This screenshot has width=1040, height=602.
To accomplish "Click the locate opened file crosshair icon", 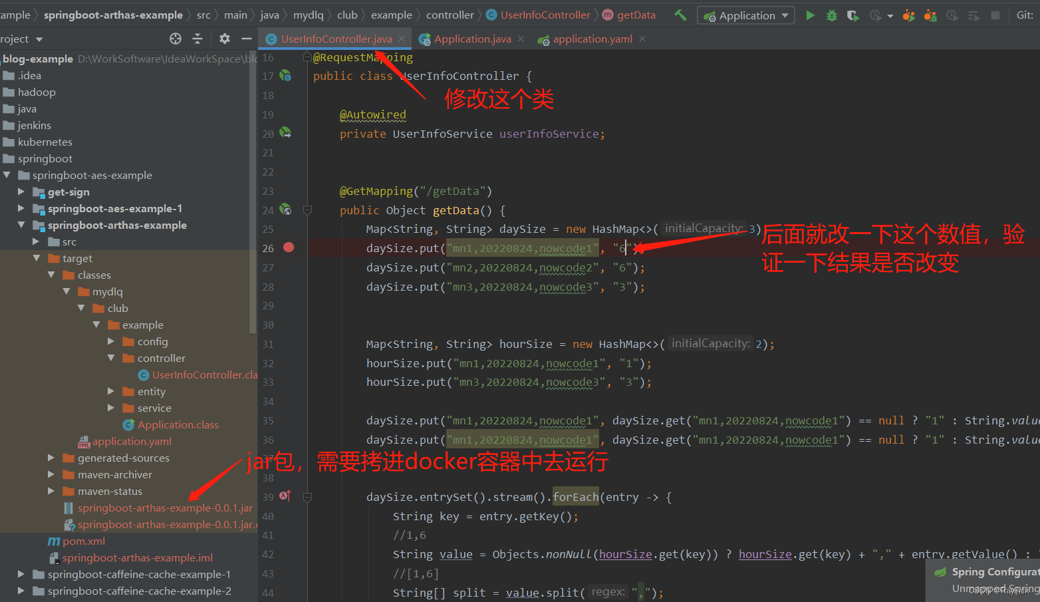I will tap(176, 39).
